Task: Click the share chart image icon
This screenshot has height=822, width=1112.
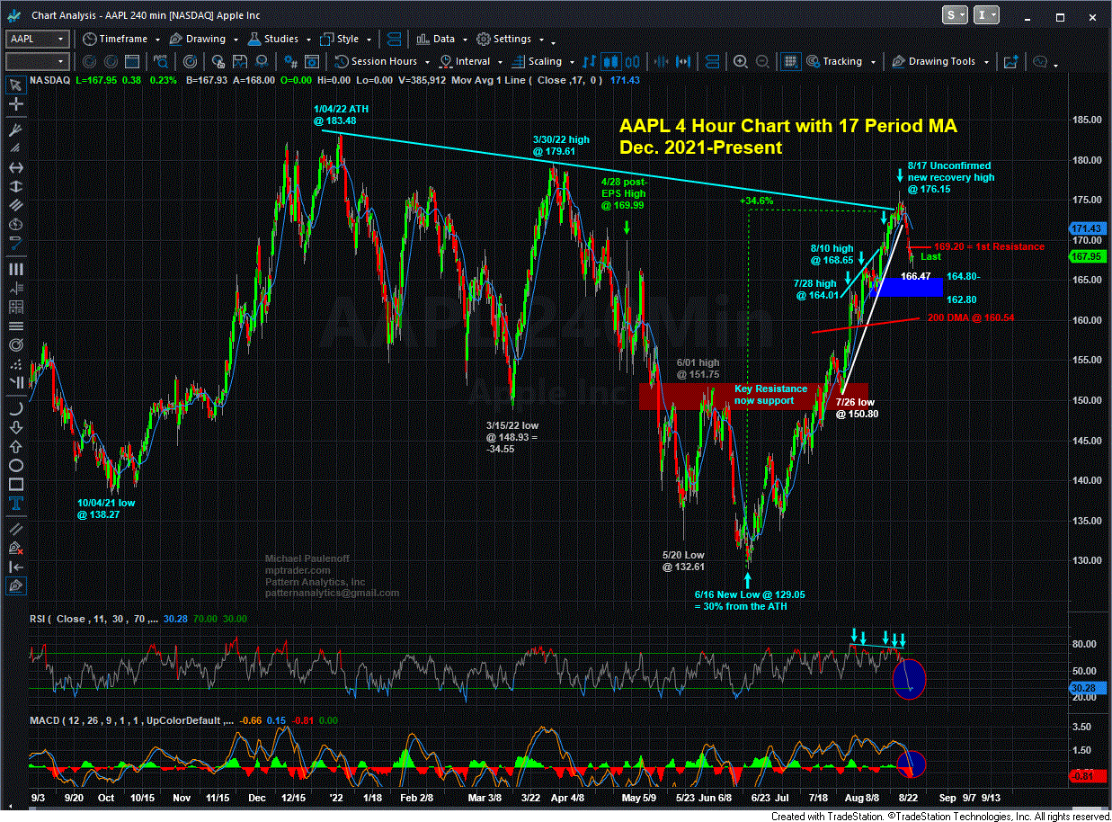Action: pos(1011,61)
